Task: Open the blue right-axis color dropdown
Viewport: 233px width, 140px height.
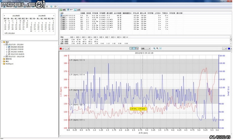Action: (229, 48)
